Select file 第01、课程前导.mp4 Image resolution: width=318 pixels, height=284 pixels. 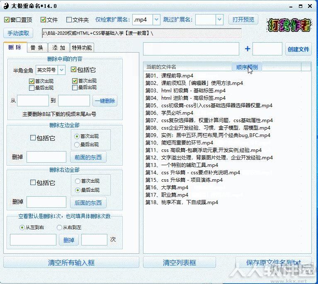(x=169, y=76)
